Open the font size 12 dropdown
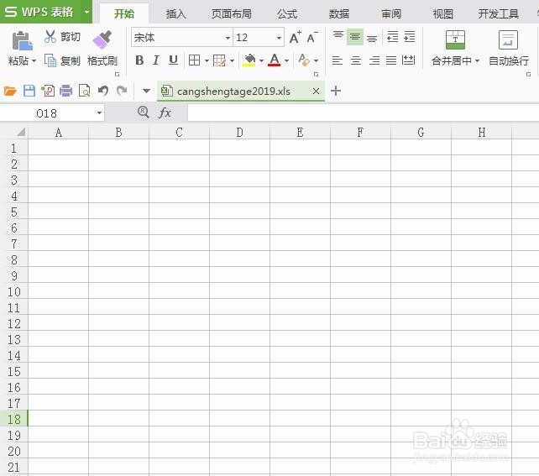 click(x=280, y=38)
